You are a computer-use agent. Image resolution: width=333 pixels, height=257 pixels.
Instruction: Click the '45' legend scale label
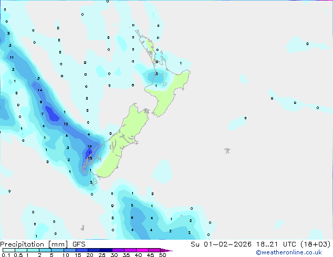click(150, 255)
